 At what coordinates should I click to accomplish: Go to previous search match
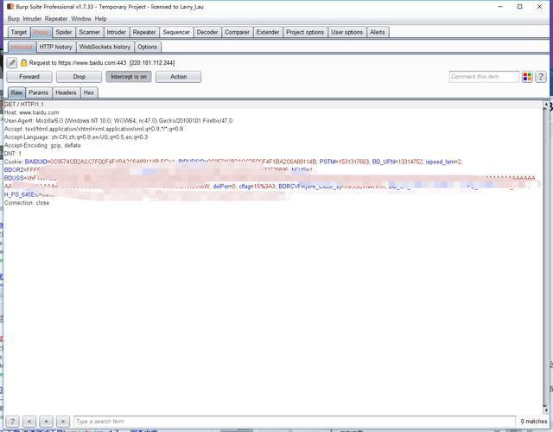(x=29, y=421)
